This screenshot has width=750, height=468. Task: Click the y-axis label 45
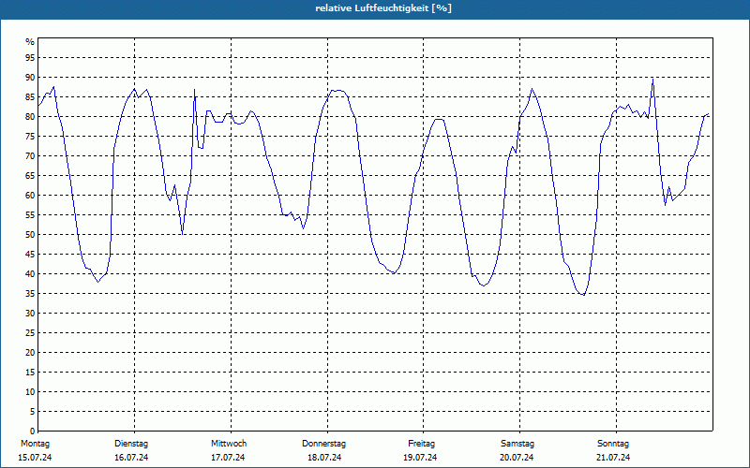[x=30, y=255]
